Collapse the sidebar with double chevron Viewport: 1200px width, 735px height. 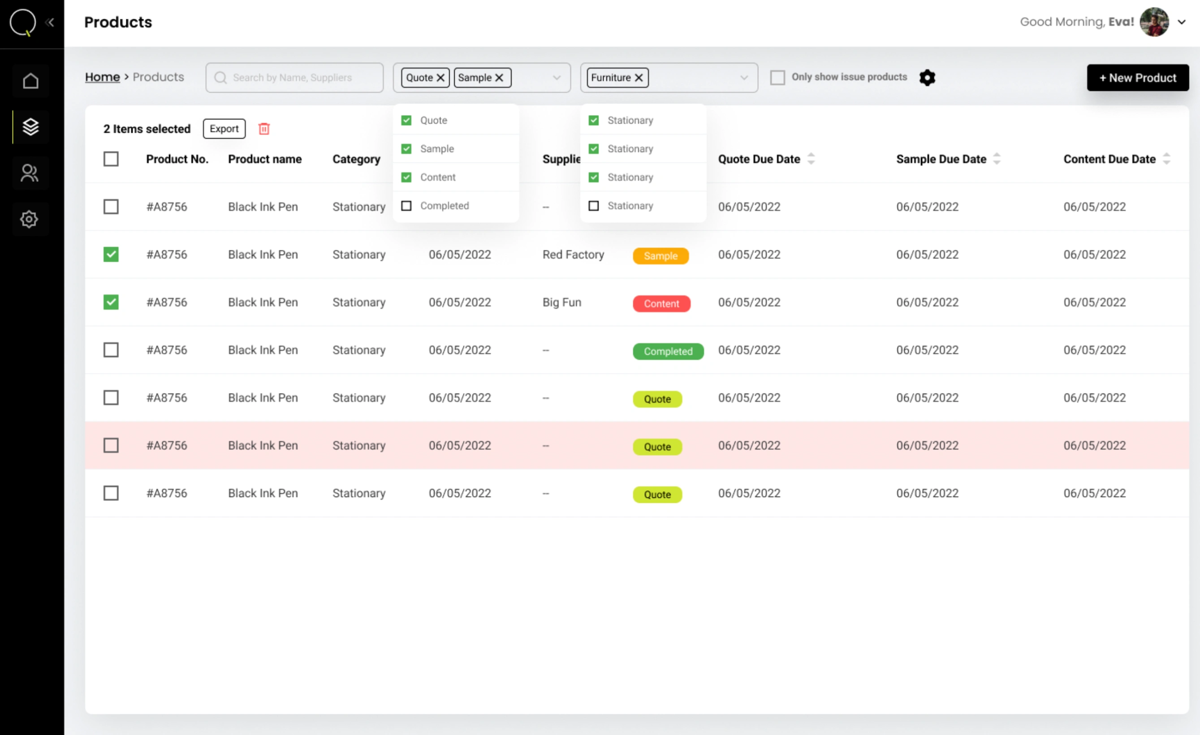(x=50, y=22)
